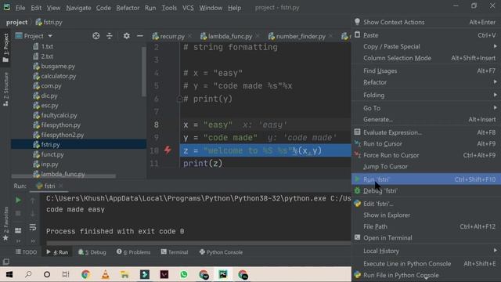Open File Explorer from the taskbar
Screen dimensions: 501x282
coord(124,274)
